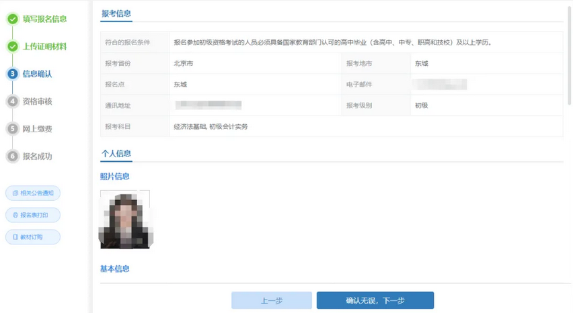Click the step 5 circle for 网上缴费
Screen dimensions: 573x313
tap(12, 128)
